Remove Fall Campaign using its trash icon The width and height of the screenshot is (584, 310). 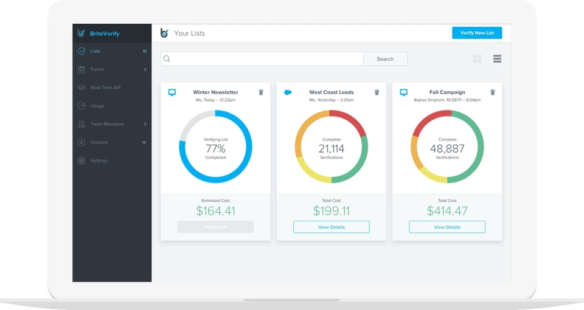pyautogui.click(x=493, y=92)
